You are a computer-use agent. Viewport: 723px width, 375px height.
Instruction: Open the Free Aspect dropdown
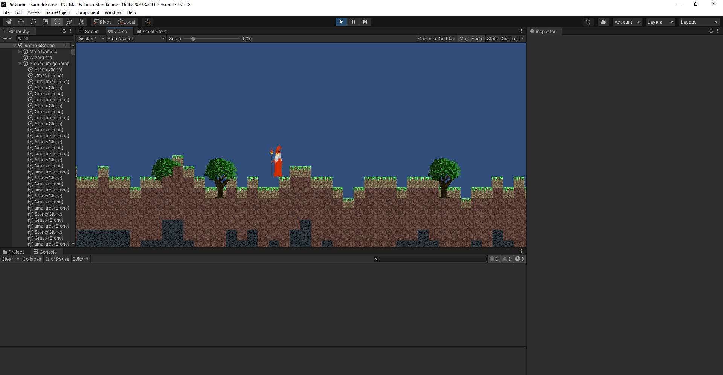(x=136, y=39)
